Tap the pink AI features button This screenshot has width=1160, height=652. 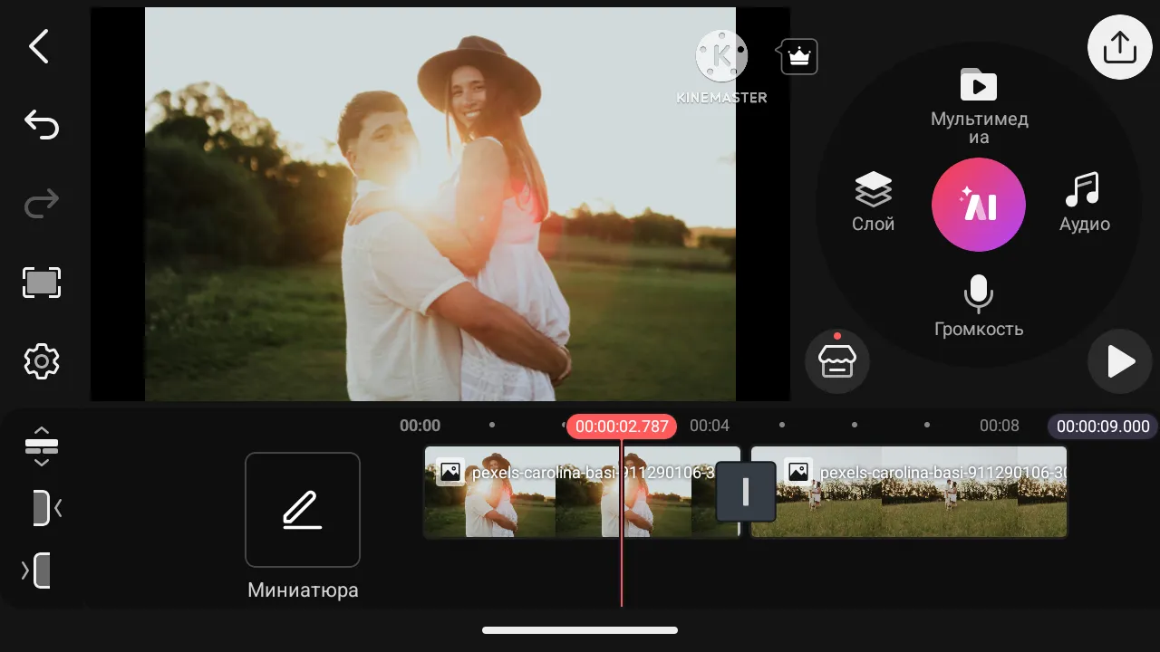click(979, 205)
